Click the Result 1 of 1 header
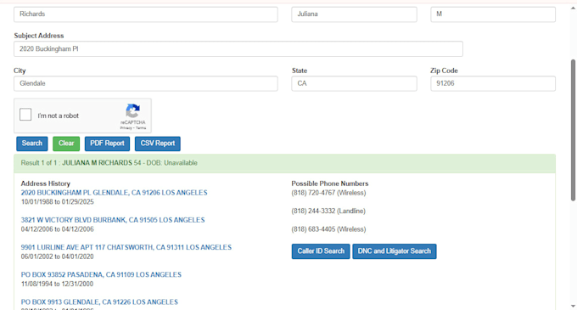This screenshot has height=310, width=577. [284, 163]
